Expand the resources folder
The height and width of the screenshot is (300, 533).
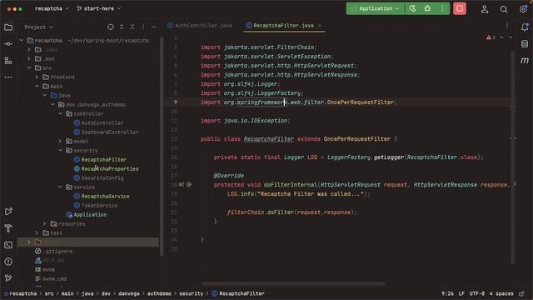pyautogui.click(x=45, y=224)
